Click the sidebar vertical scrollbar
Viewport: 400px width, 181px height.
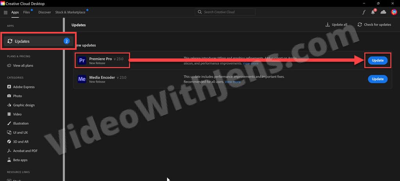point(64,99)
